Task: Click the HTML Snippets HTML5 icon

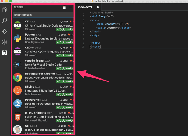Action: coord(18,116)
